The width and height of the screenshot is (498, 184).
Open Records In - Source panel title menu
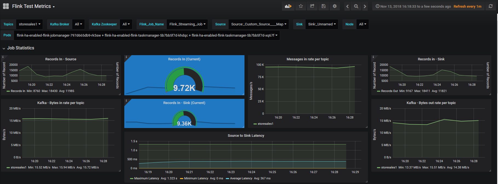(61, 59)
